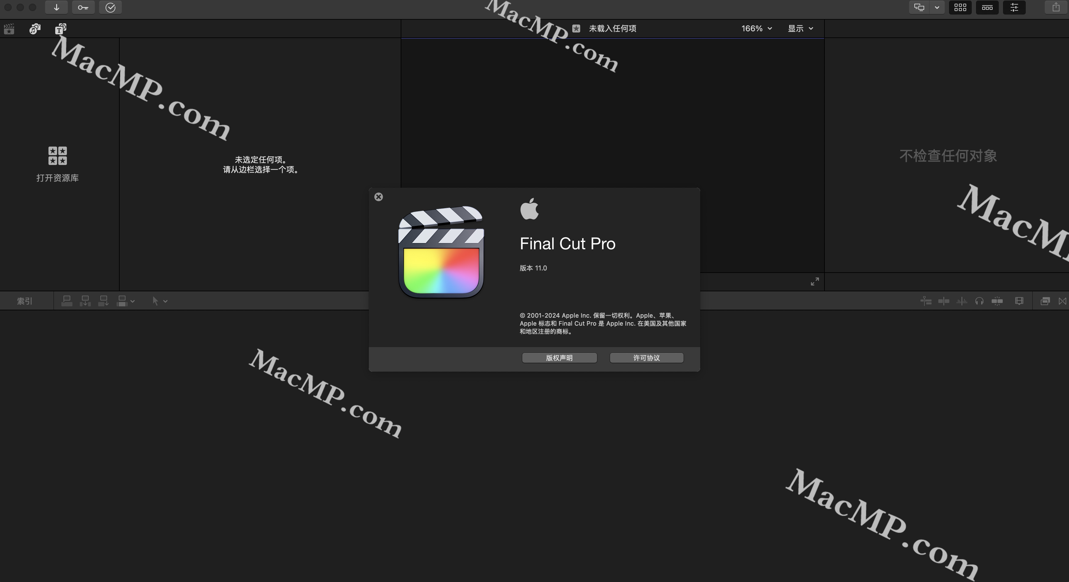Click the workspace layout monitor icon

919,7
